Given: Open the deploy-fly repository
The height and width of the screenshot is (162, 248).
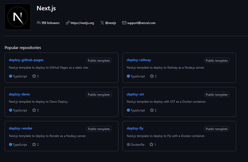Looking at the screenshot, I should point(135,128).
